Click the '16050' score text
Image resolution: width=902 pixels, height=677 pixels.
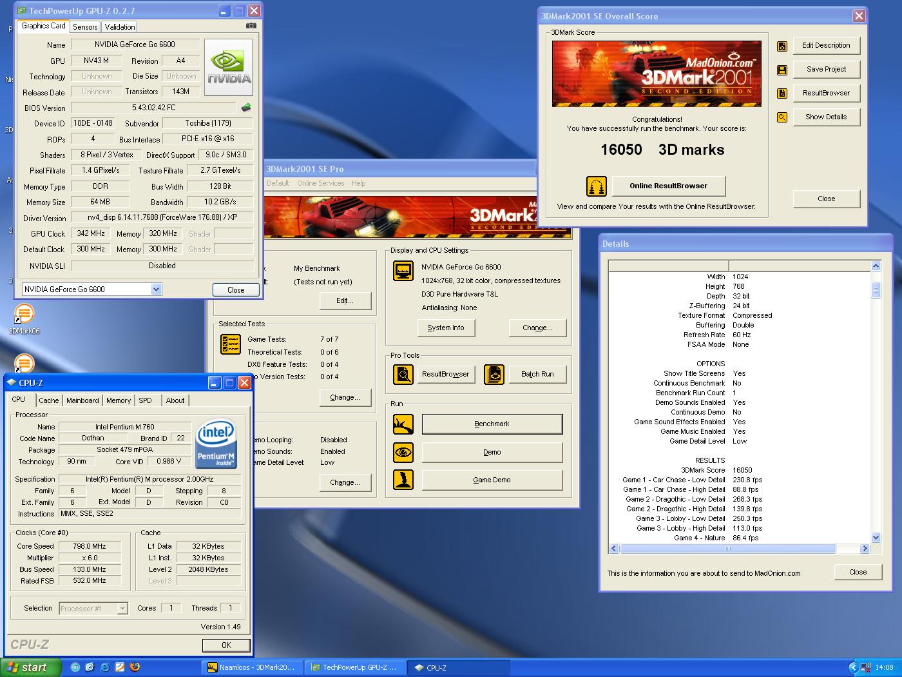pos(621,150)
